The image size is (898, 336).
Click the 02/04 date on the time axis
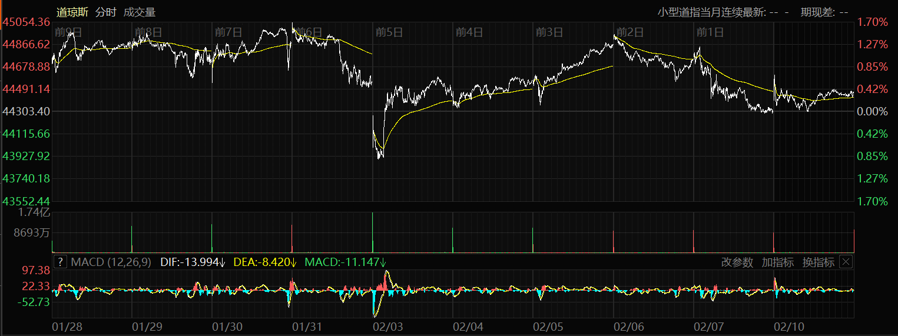468,326
